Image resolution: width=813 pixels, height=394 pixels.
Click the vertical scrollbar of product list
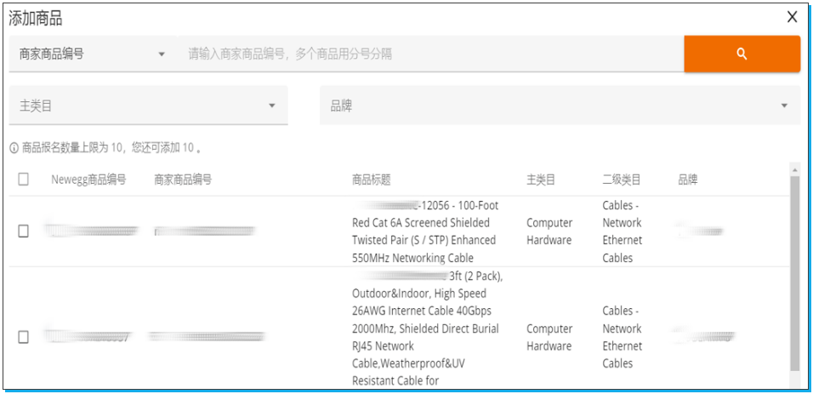[x=794, y=272]
